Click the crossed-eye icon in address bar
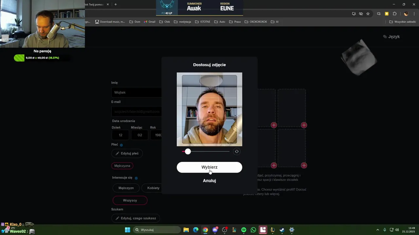 [x=361, y=14]
